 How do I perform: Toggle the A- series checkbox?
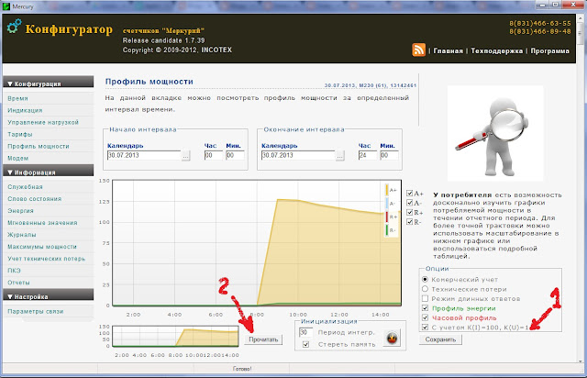tap(410, 203)
